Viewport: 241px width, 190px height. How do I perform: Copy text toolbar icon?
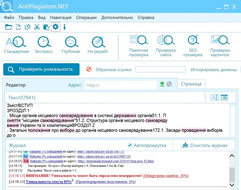27,27
